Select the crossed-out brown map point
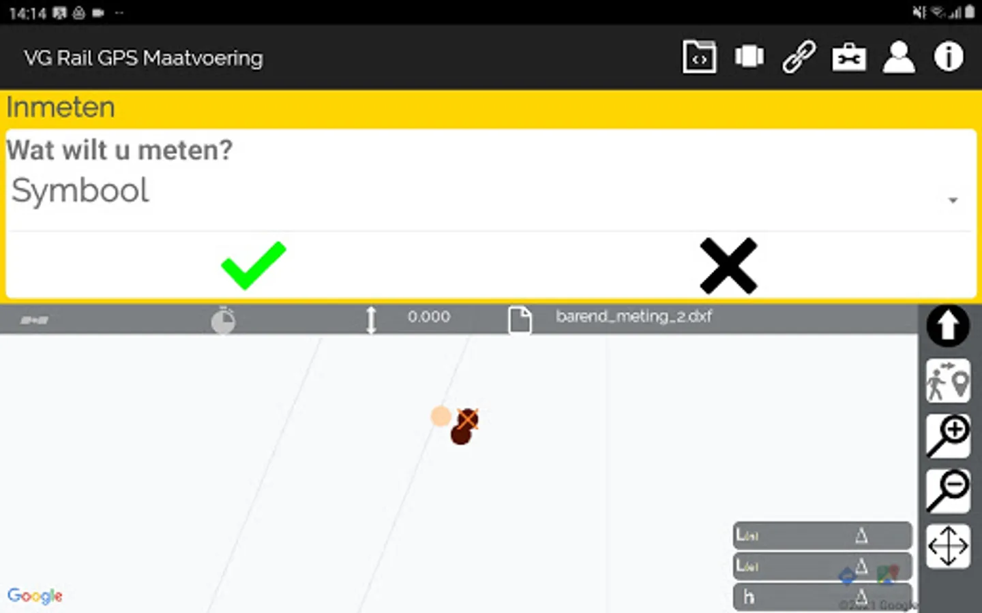Viewport: 982px width, 613px height. pos(467,419)
